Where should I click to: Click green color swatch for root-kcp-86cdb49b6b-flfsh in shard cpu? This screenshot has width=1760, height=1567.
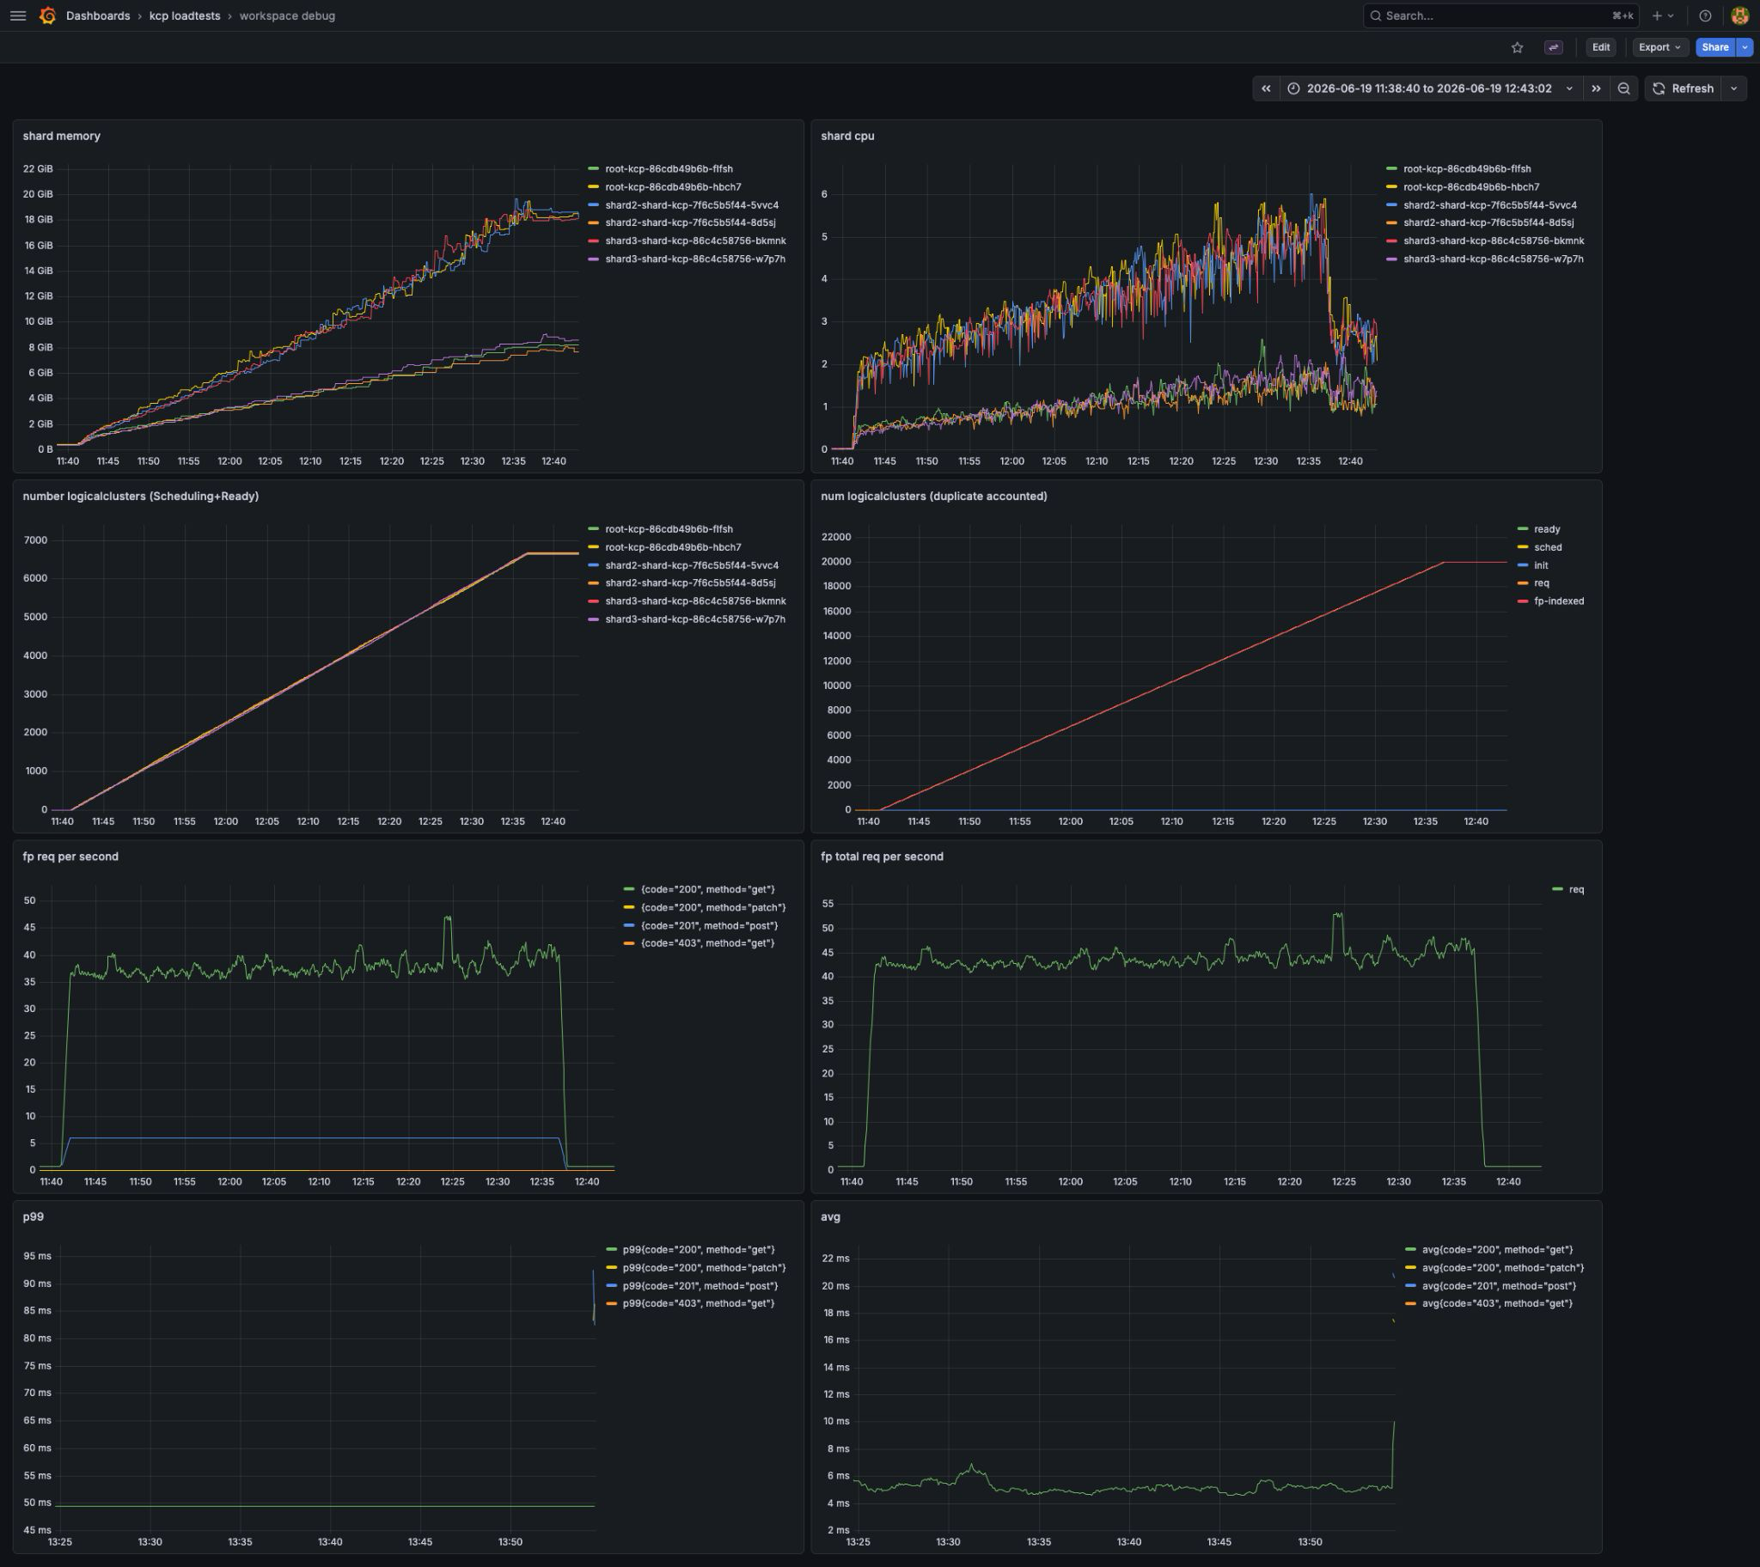pyautogui.click(x=1391, y=168)
